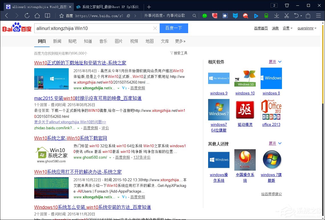
Task: Expand the 其他人还搜 section via 展开
Action: [273, 143]
